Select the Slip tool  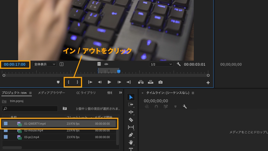(x=131, y=127)
